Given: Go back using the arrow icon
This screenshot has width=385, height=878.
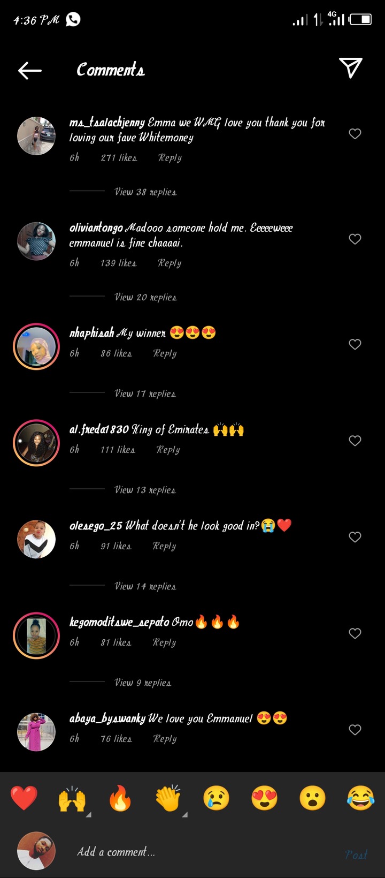Looking at the screenshot, I should point(29,70).
